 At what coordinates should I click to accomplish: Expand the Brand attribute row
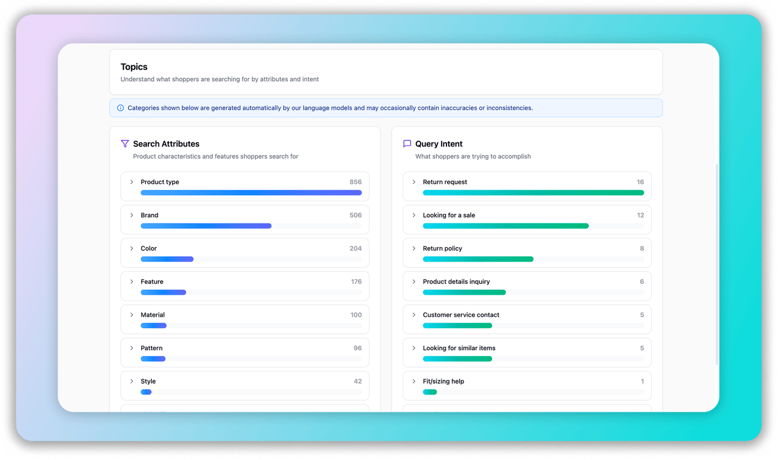(x=132, y=215)
